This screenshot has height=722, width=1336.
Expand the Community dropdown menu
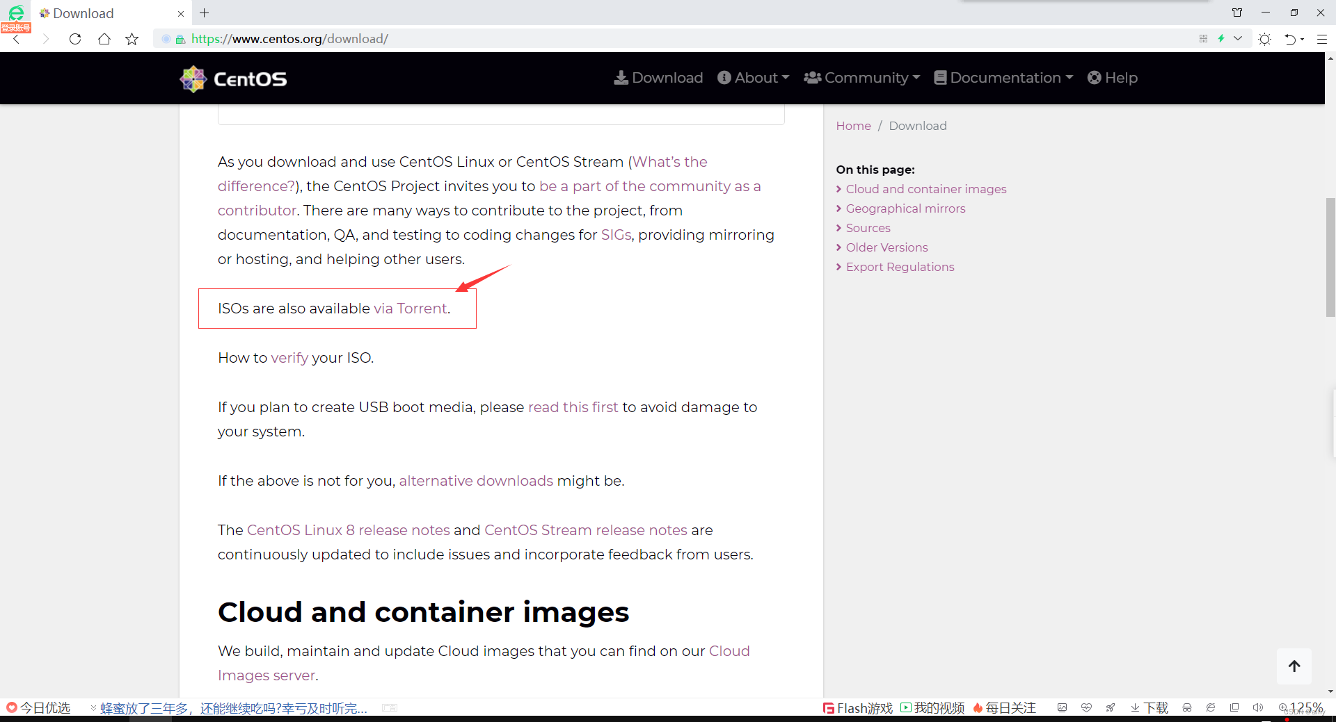pos(862,78)
